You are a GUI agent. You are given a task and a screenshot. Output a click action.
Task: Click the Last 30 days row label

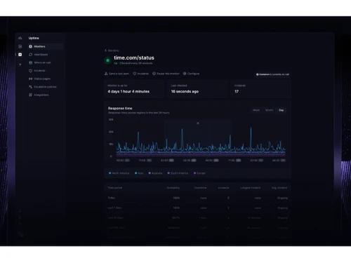115,218
